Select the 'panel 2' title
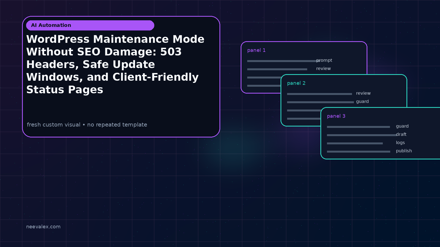Viewport: 440px width, 247px height. pos(296,83)
